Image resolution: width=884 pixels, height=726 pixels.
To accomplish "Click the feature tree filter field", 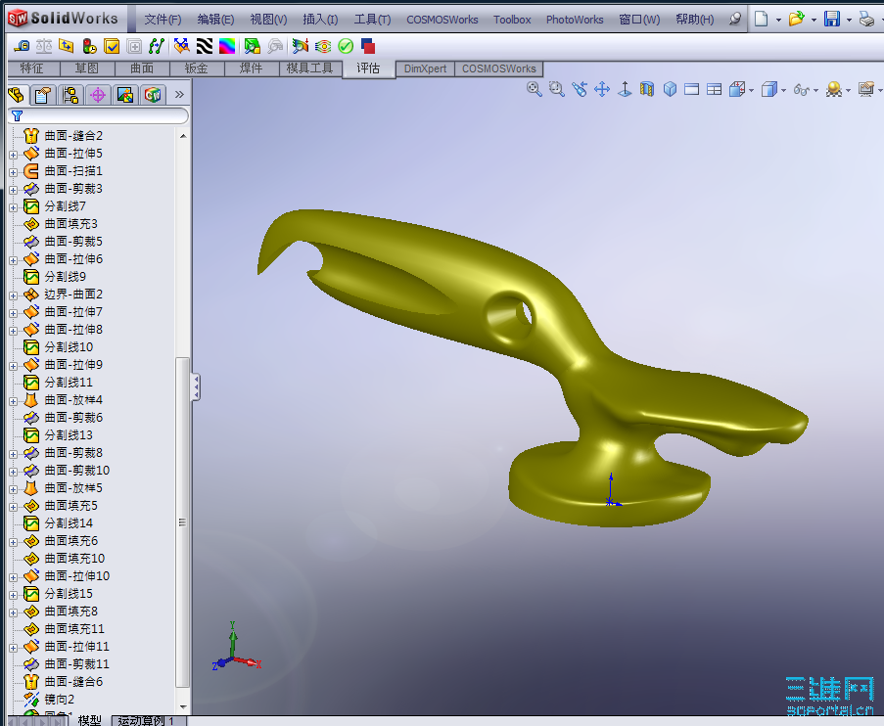I will pos(99,116).
